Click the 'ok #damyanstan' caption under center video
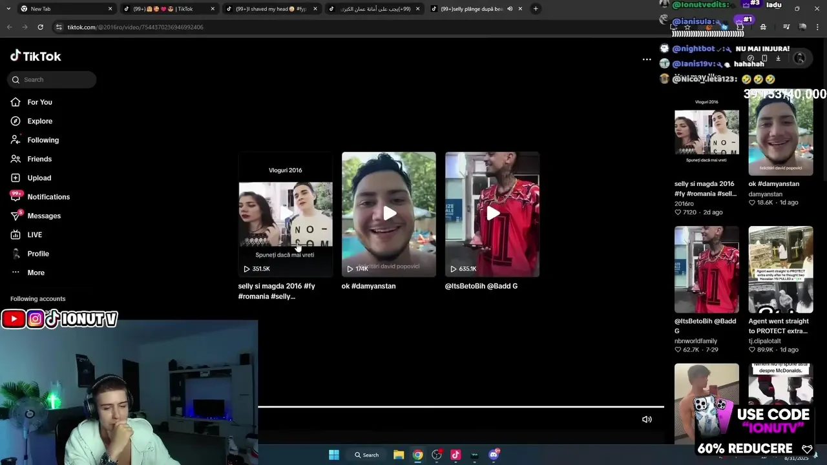 click(368, 286)
